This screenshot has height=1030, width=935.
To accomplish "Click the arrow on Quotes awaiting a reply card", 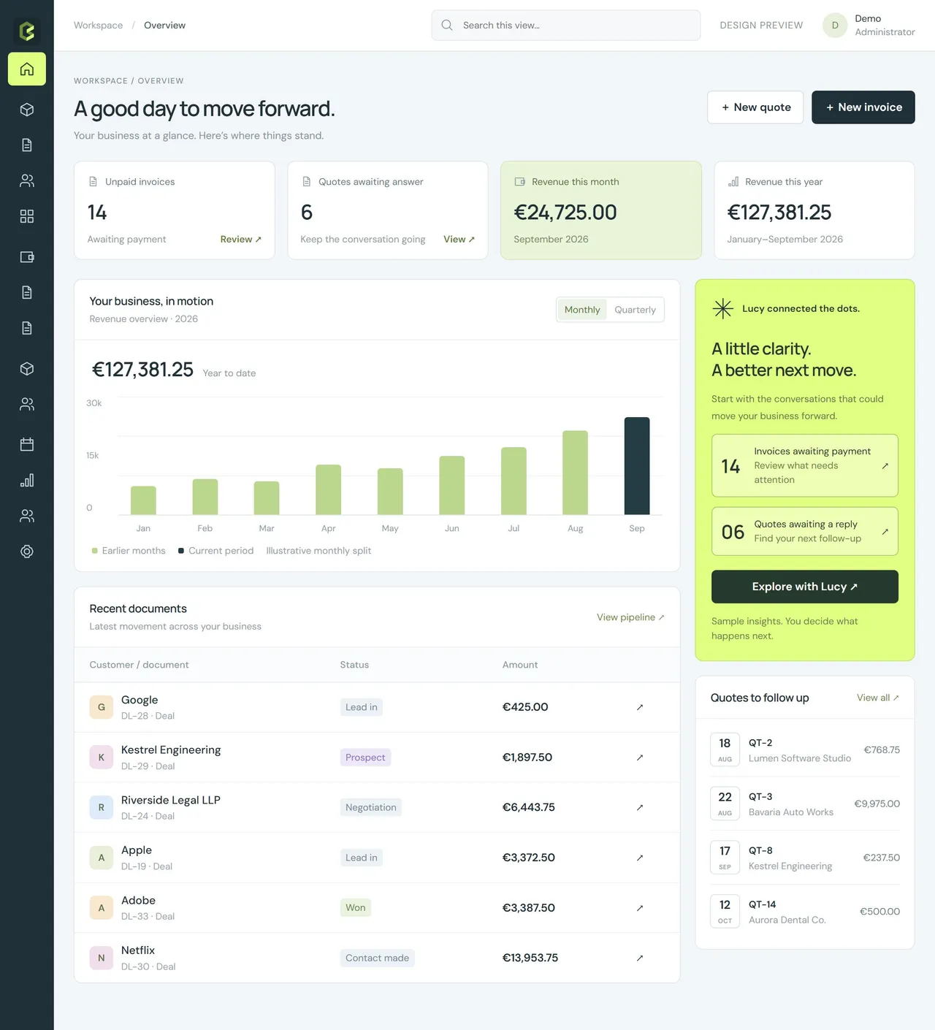I will coord(885,531).
